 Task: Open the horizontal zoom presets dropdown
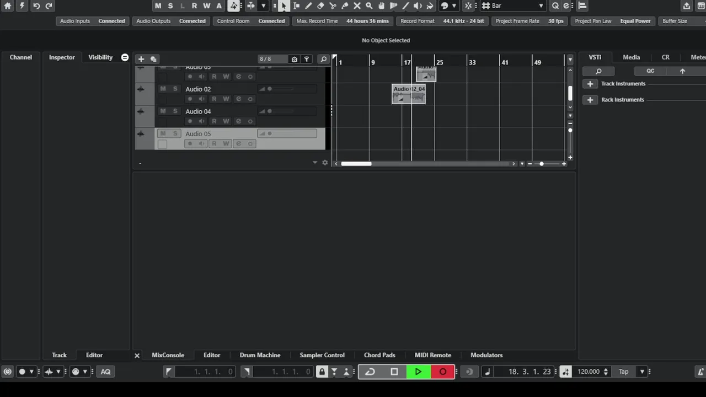[522, 164]
